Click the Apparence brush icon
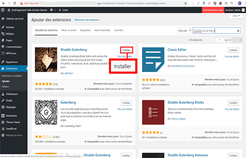 [x=3, y=62]
